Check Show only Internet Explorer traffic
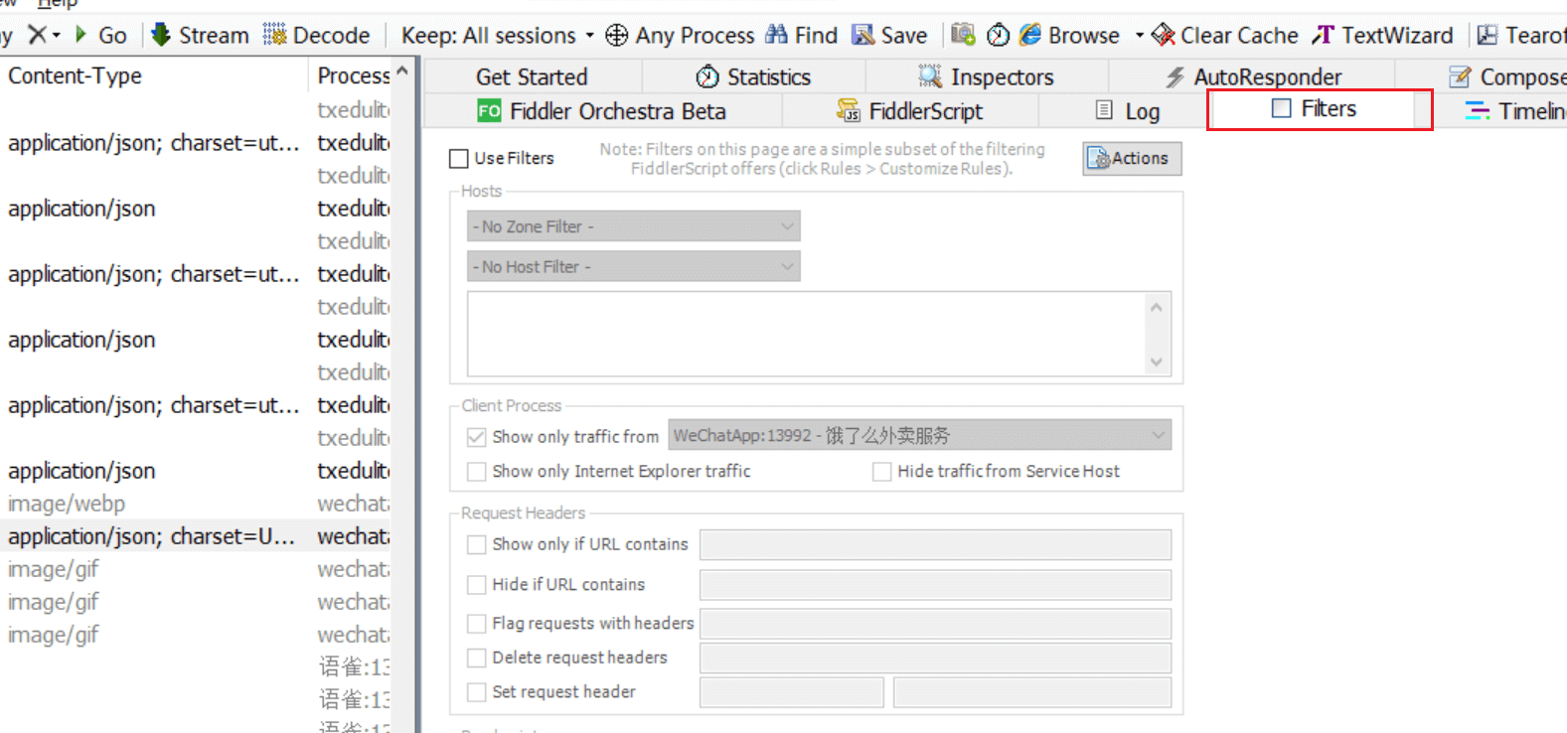 coord(477,471)
